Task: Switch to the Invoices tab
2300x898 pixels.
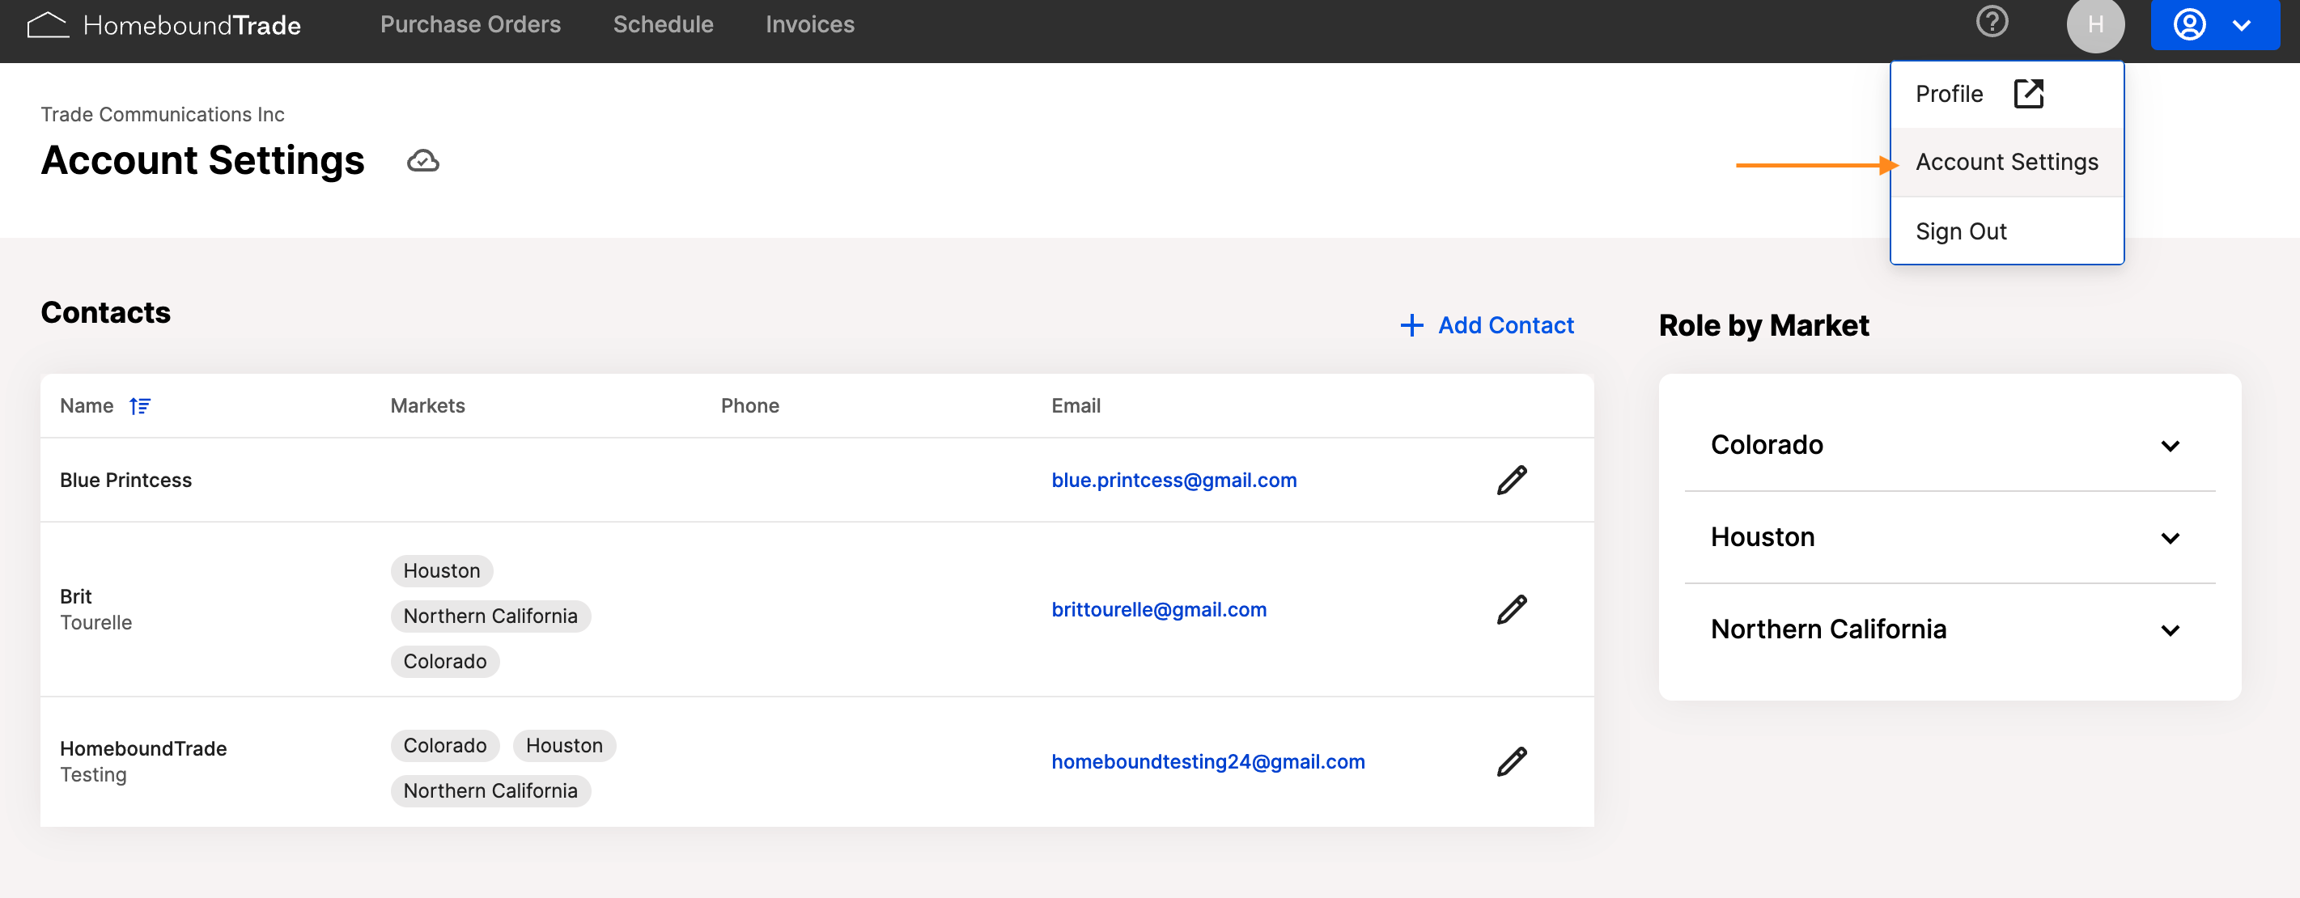Action: tap(810, 25)
